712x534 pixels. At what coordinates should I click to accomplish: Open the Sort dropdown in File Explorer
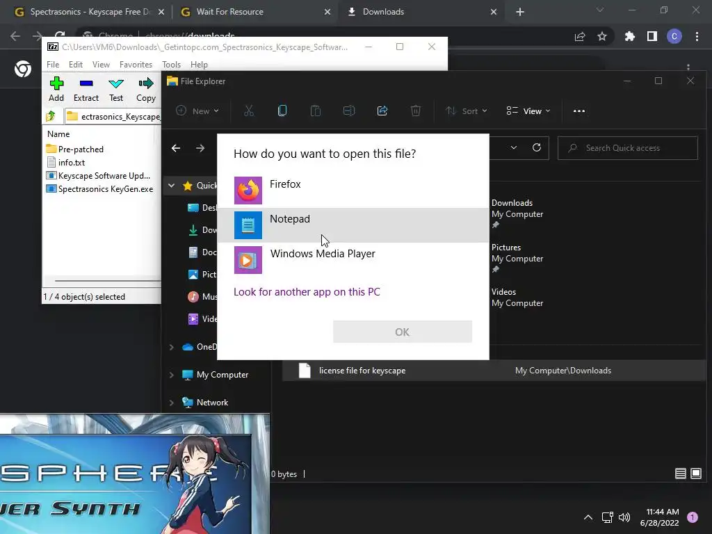[x=467, y=111]
